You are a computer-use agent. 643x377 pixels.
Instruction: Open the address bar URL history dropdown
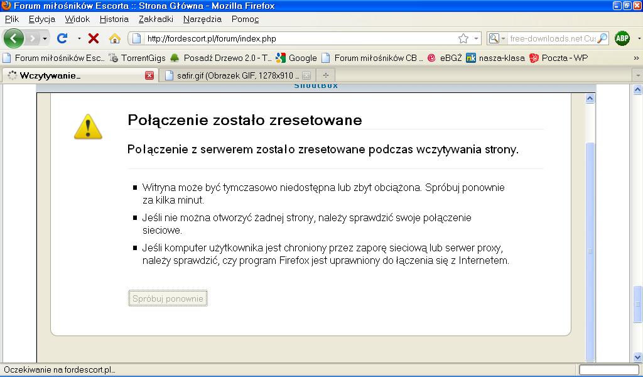476,38
